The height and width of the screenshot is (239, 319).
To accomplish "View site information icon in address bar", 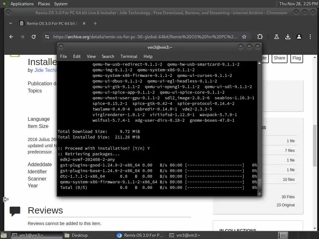I will [x=47, y=37].
